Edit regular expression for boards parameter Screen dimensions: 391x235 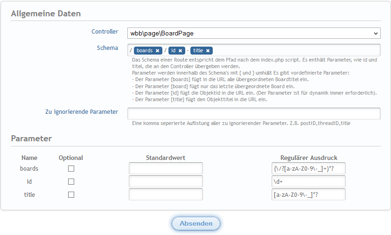pos(308,169)
